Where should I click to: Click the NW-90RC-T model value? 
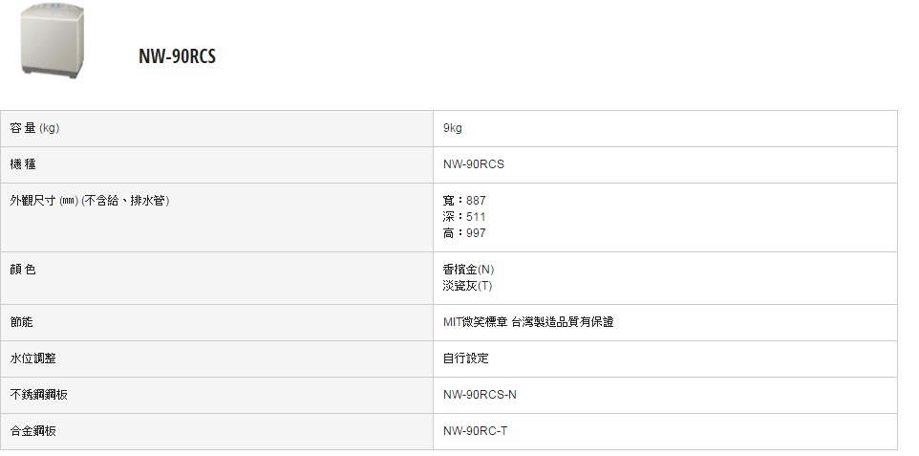[x=476, y=431]
